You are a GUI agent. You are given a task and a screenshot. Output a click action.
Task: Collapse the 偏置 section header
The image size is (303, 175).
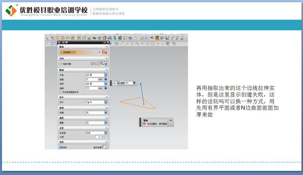[x=107, y=118]
